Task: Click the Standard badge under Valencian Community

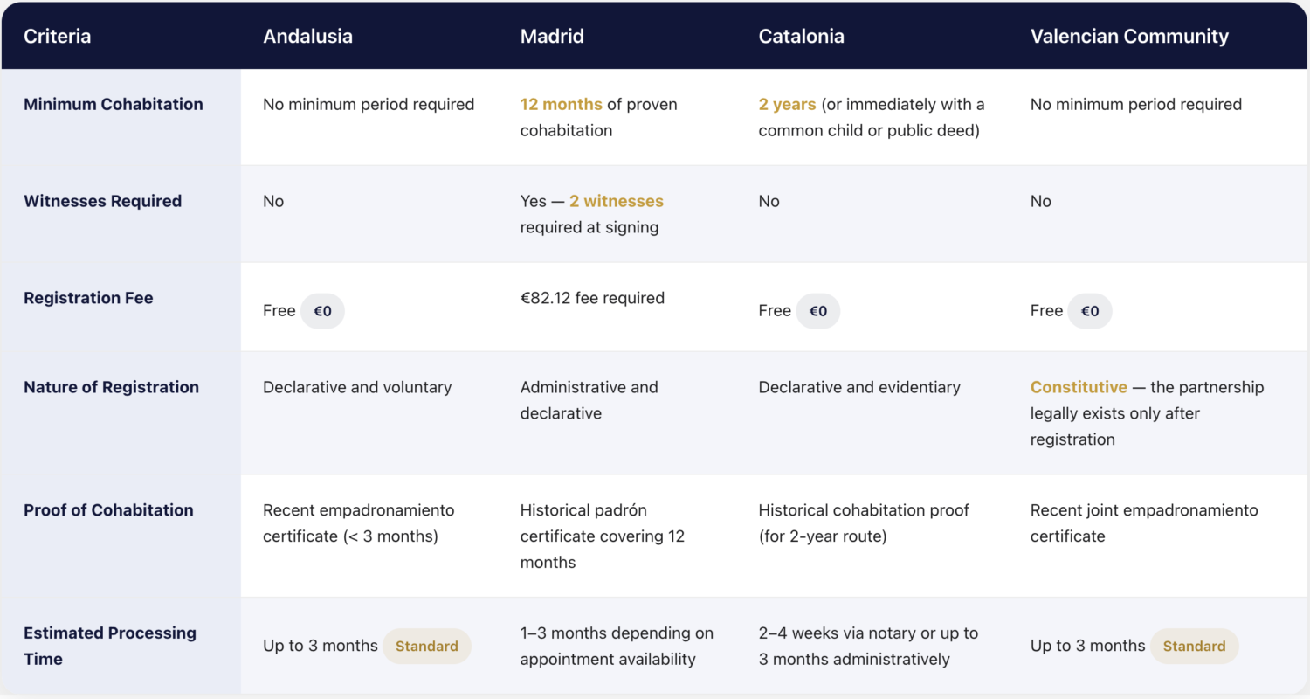Action: click(x=1194, y=647)
